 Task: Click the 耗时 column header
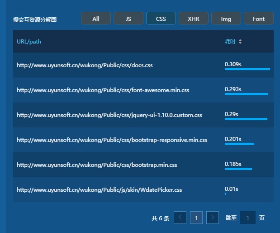(230, 42)
